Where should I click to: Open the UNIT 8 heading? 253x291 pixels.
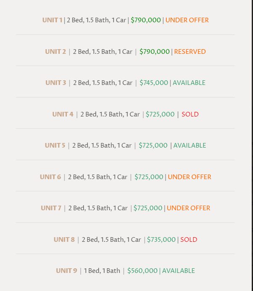pyautogui.click(x=64, y=240)
